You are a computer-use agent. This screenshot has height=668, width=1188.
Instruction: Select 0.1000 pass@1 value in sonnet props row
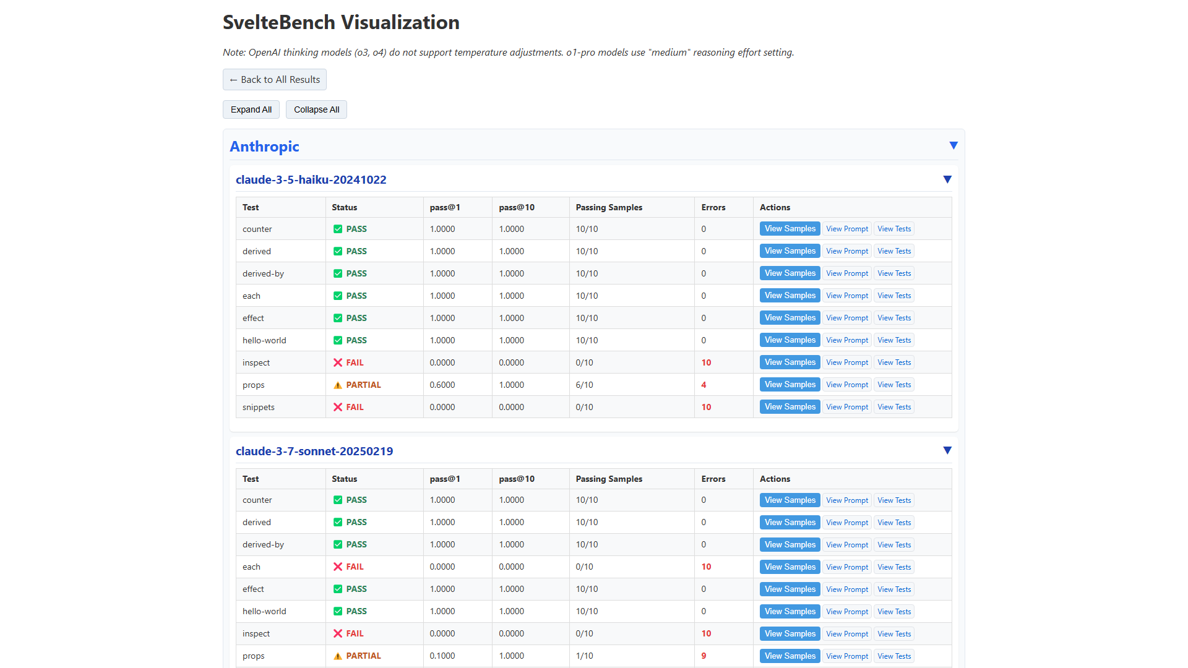coord(442,656)
